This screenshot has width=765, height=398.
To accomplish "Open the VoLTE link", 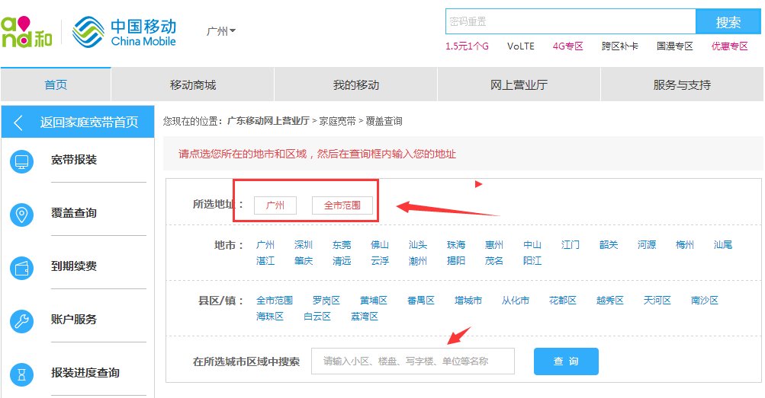I will pos(521,46).
